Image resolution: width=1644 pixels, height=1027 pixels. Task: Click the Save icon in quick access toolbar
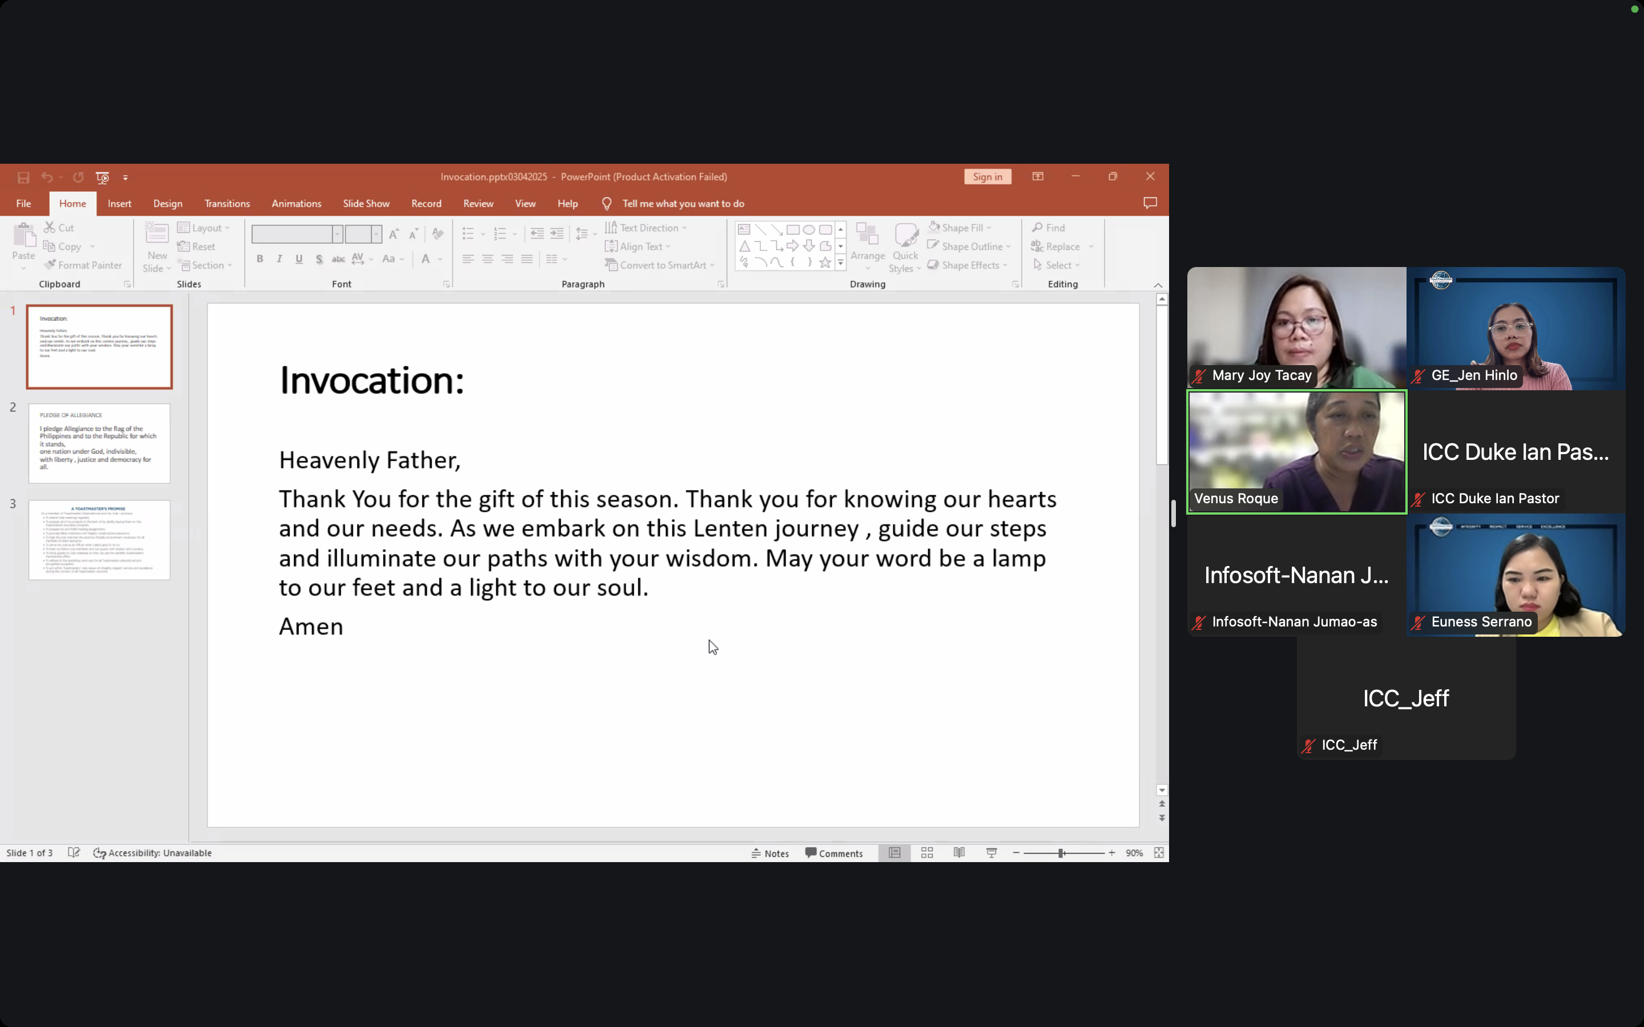(x=23, y=177)
